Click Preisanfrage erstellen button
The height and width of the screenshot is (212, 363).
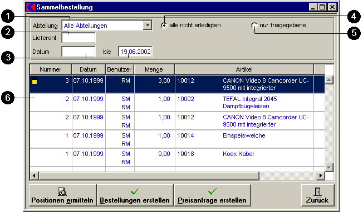click(x=212, y=195)
